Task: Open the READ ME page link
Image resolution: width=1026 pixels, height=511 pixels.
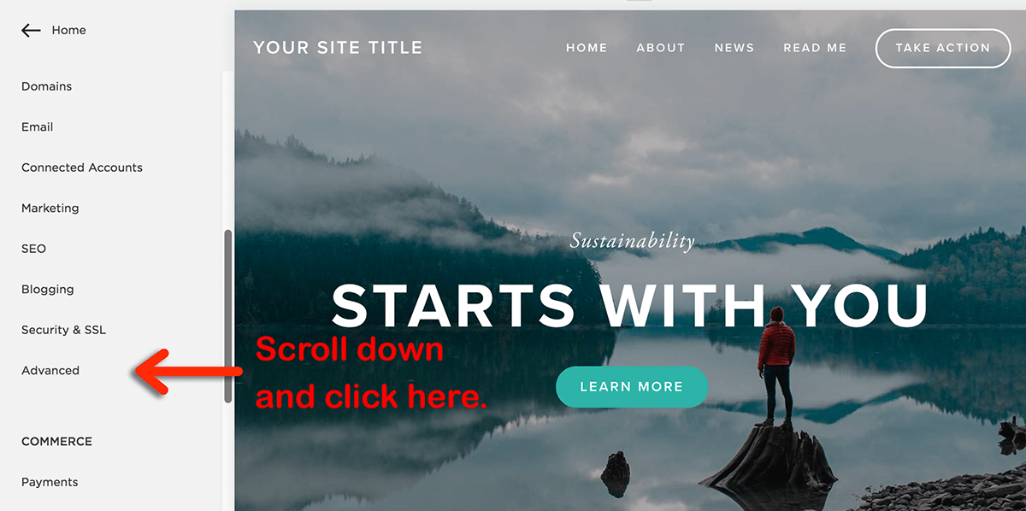Action: [815, 48]
